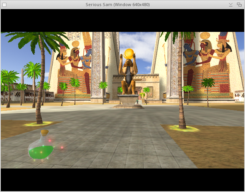The image size is (245, 192).
Task: Click the small character beside the statue pedestal
Action: pos(137,101)
